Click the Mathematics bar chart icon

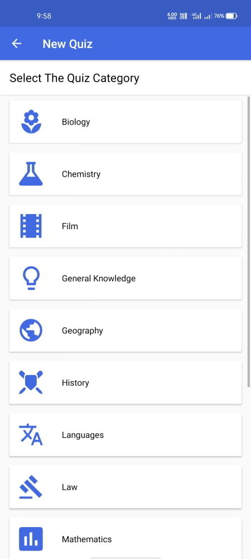[31, 539]
